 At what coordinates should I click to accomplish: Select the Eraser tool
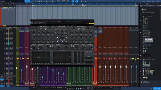(33, 1)
